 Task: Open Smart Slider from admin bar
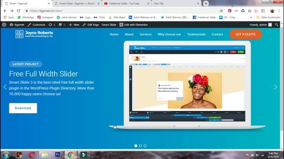point(109,25)
